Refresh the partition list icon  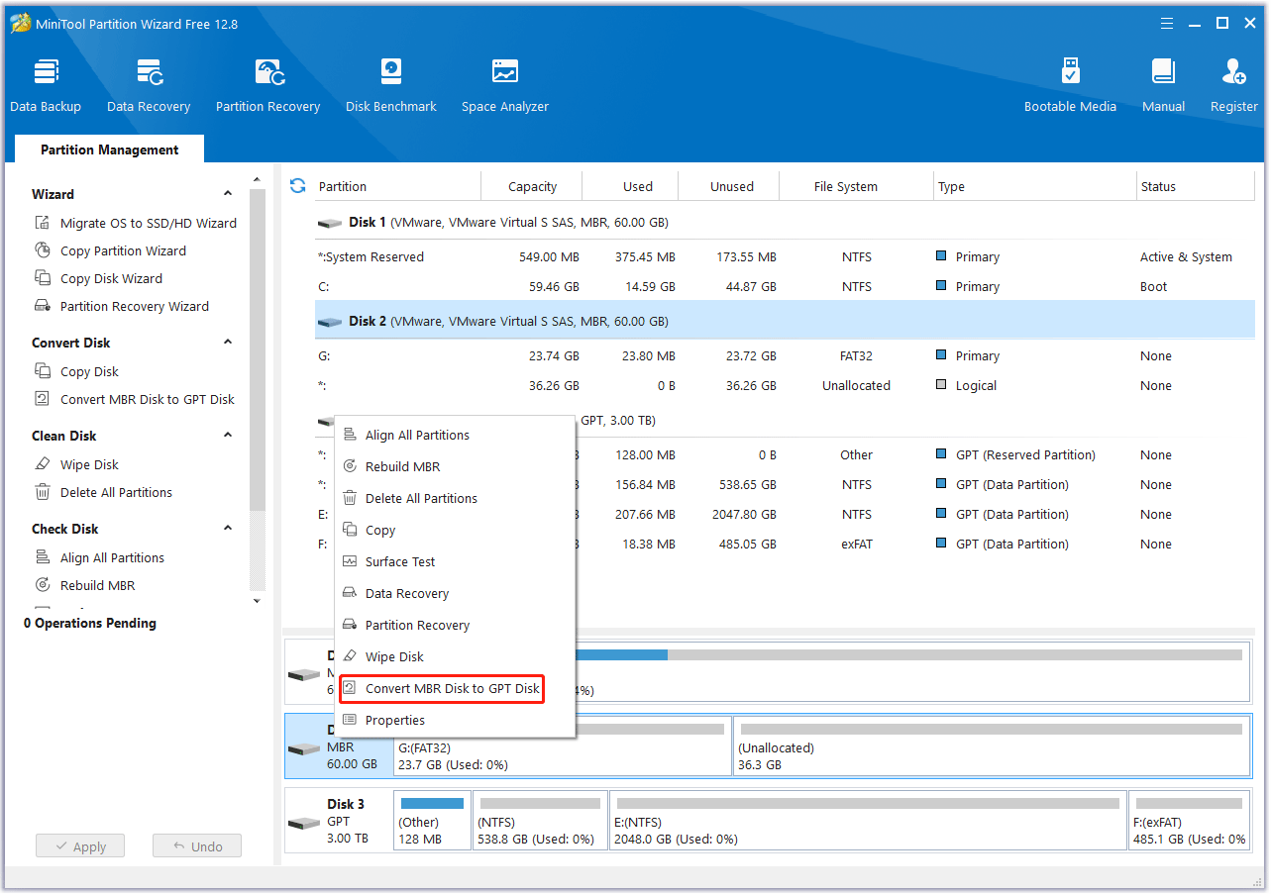pyautogui.click(x=297, y=185)
